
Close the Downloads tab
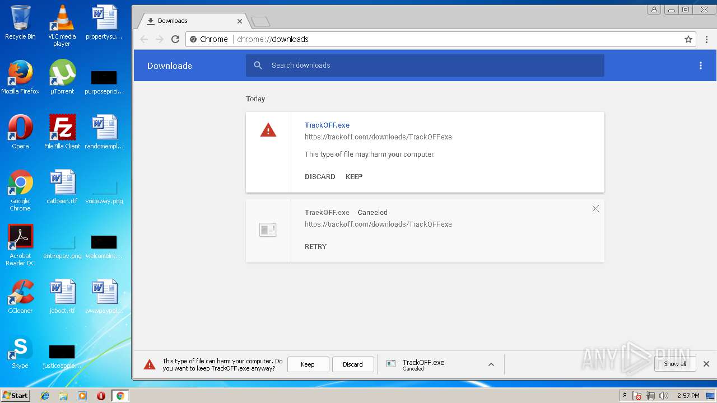coord(240,21)
